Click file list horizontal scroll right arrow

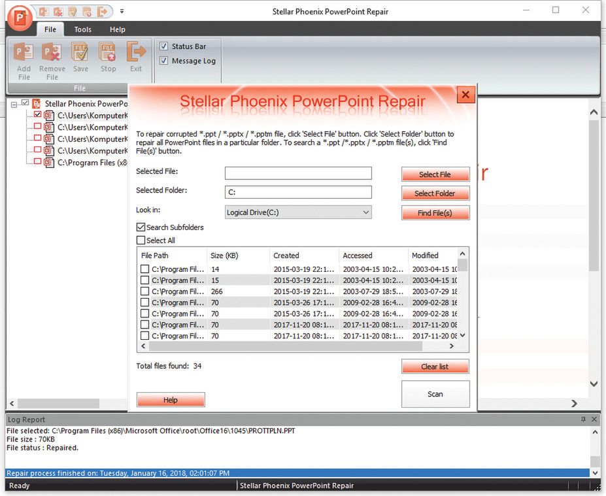[452, 346]
